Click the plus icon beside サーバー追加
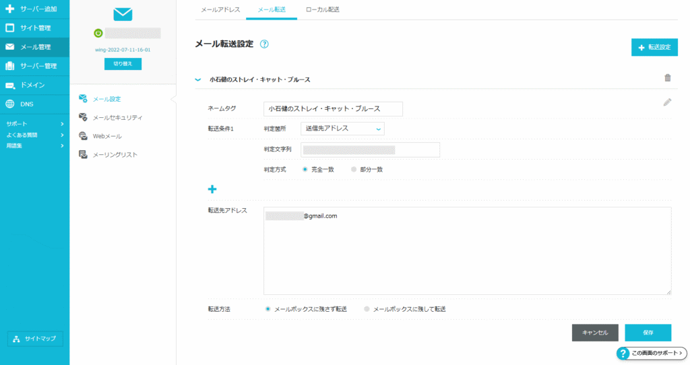Image resolution: width=690 pixels, height=365 pixels. click(x=9, y=9)
